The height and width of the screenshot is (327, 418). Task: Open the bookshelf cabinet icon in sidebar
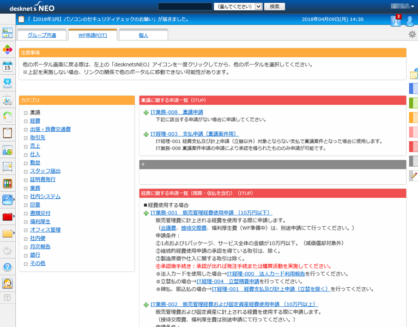[7, 183]
